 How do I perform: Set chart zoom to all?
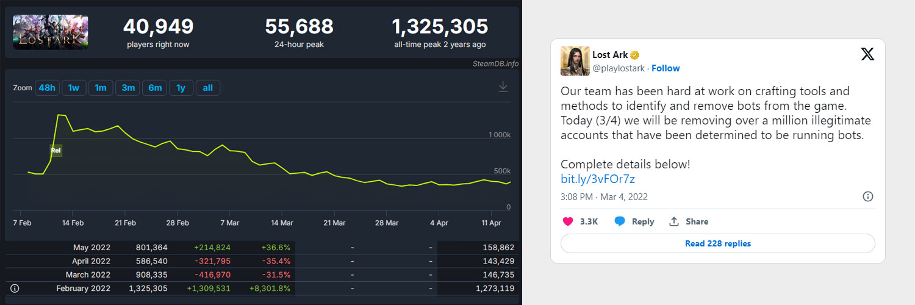click(x=208, y=88)
